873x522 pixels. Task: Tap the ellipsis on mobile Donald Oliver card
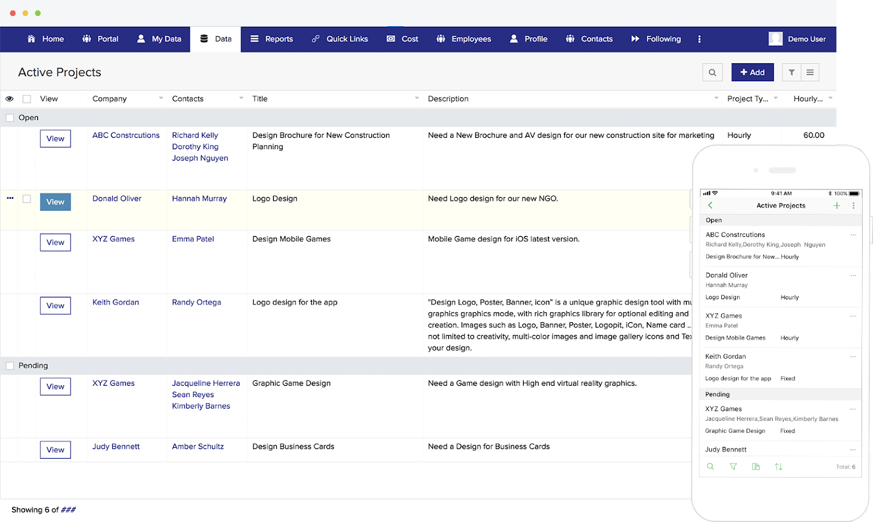tap(853, 275)
